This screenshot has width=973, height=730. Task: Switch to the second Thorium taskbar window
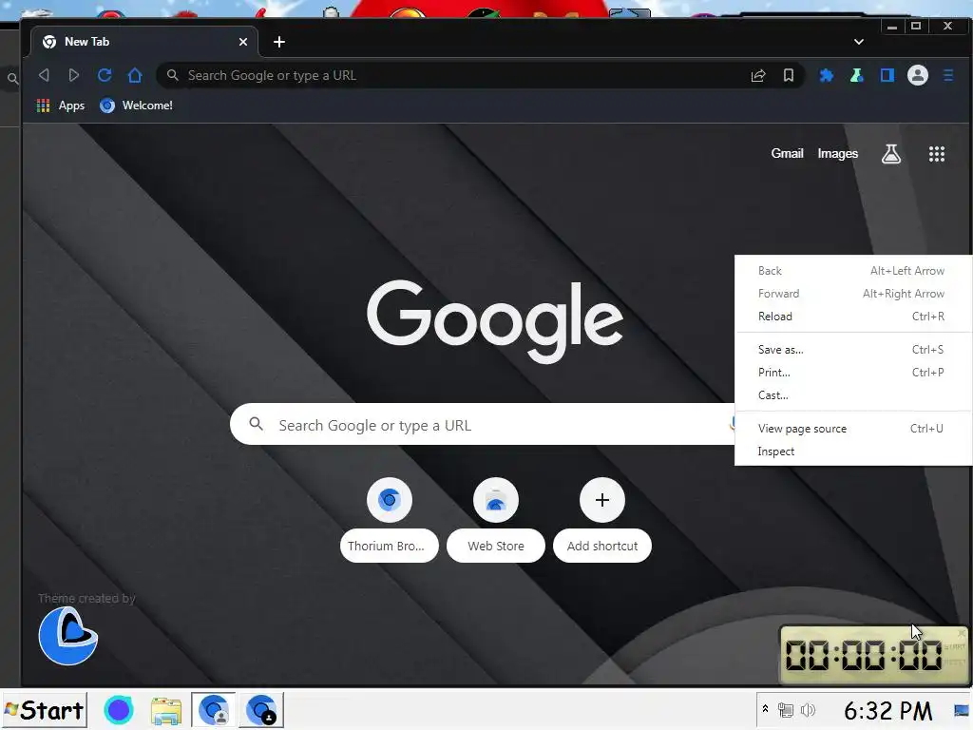tap(261, 710)
